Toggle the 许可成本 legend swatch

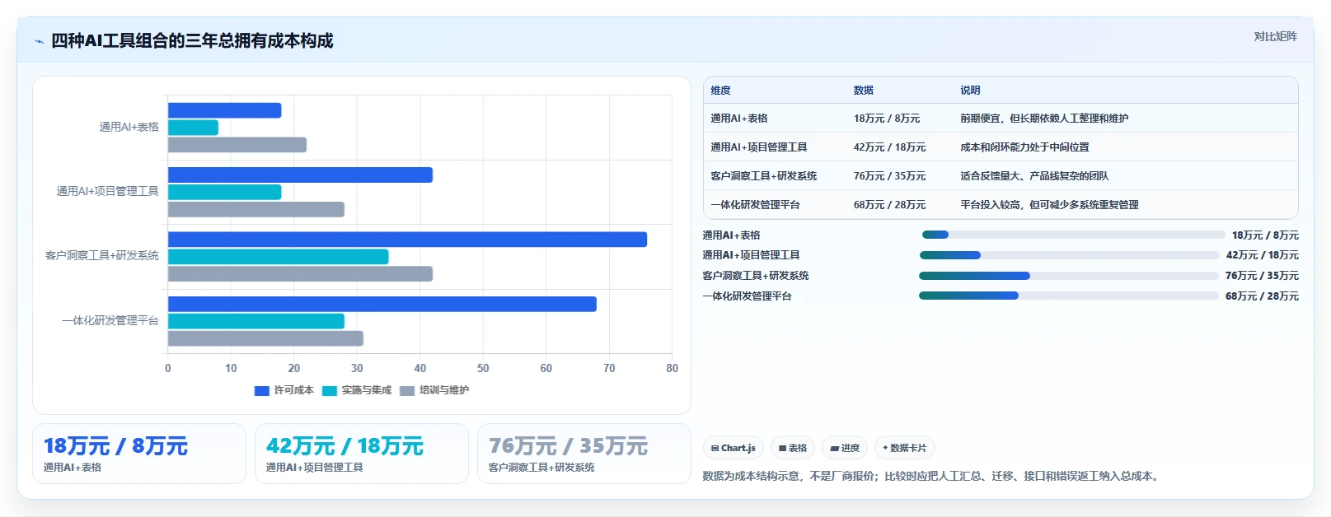262,391
